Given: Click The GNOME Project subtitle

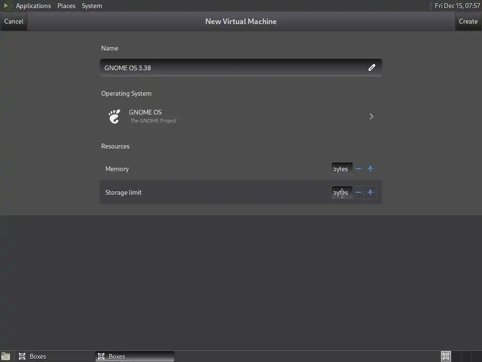Looking at the screenshot, I should [153, 121].
